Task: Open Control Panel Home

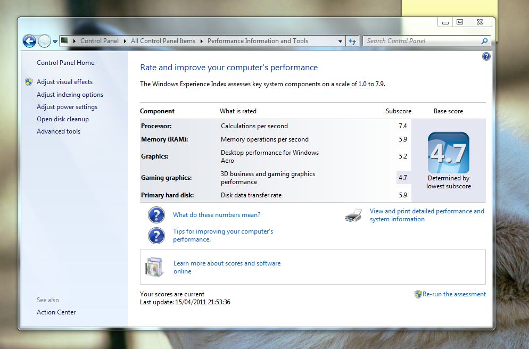Action: point(65,63)
